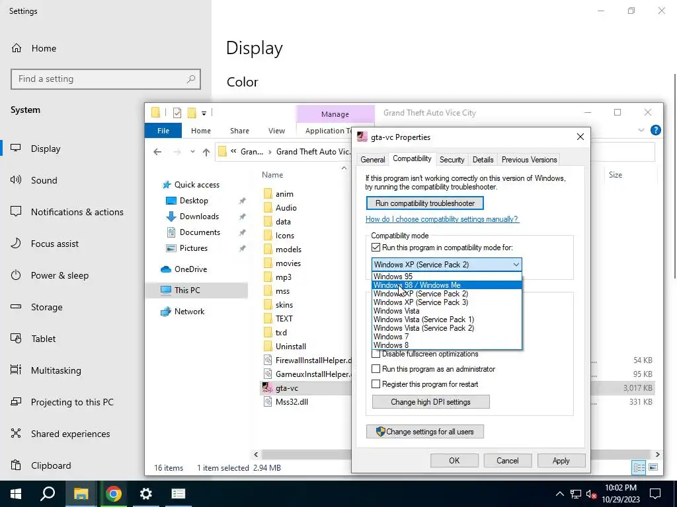The width and height of the screenshot is (677, 507).
Task: Click Cancel in gta-vc Properties
Action: point(507,460)
